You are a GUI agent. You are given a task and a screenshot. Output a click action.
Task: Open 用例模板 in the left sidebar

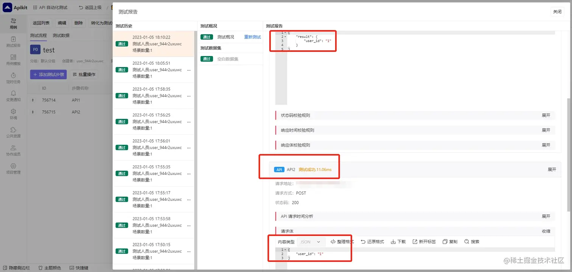coord(13,60)
